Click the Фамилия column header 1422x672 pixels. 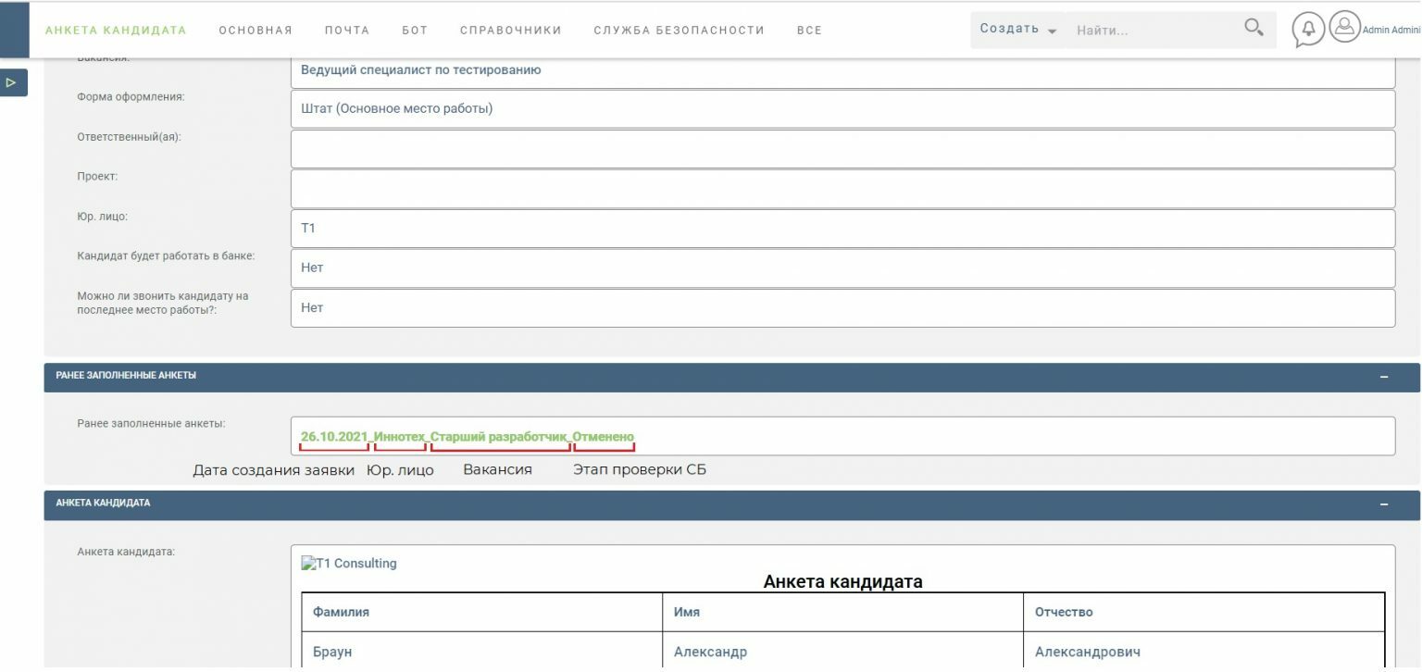[481, 612]
